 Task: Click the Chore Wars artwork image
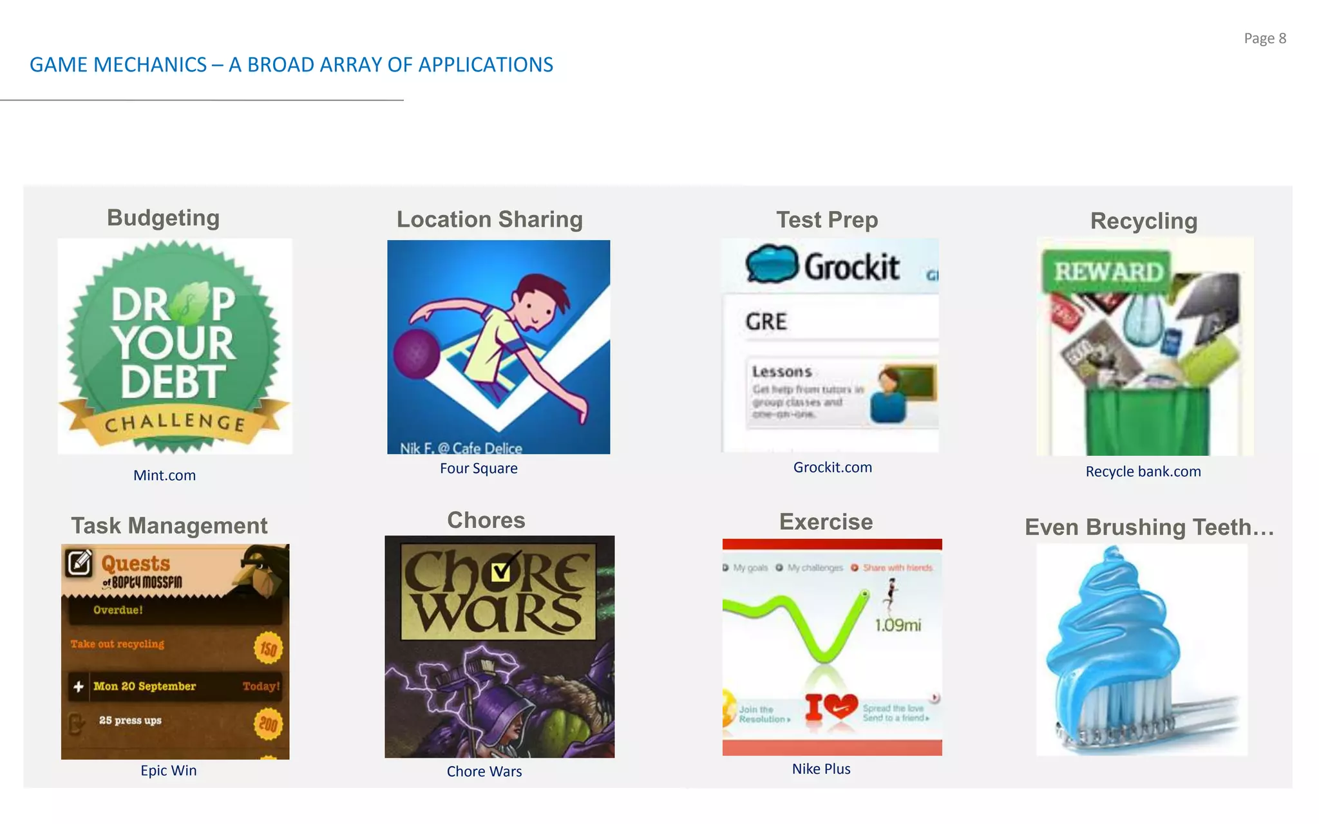coord(500,646)
